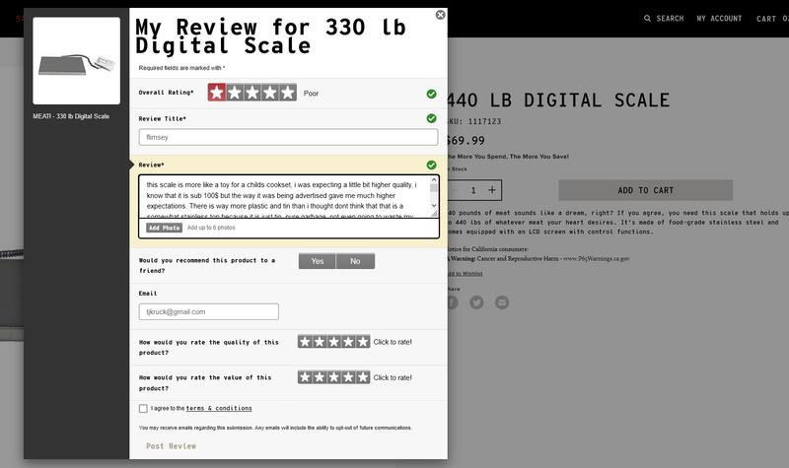Share product via Twitter icon
The height and width of the screenshot is (468, 789).
pos(476,302)
